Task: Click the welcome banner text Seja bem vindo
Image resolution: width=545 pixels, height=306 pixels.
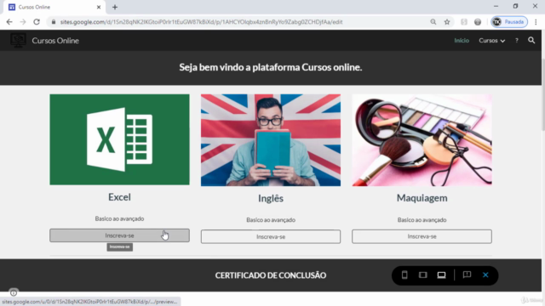Action: pyautogui.click(x=271, y=67)
